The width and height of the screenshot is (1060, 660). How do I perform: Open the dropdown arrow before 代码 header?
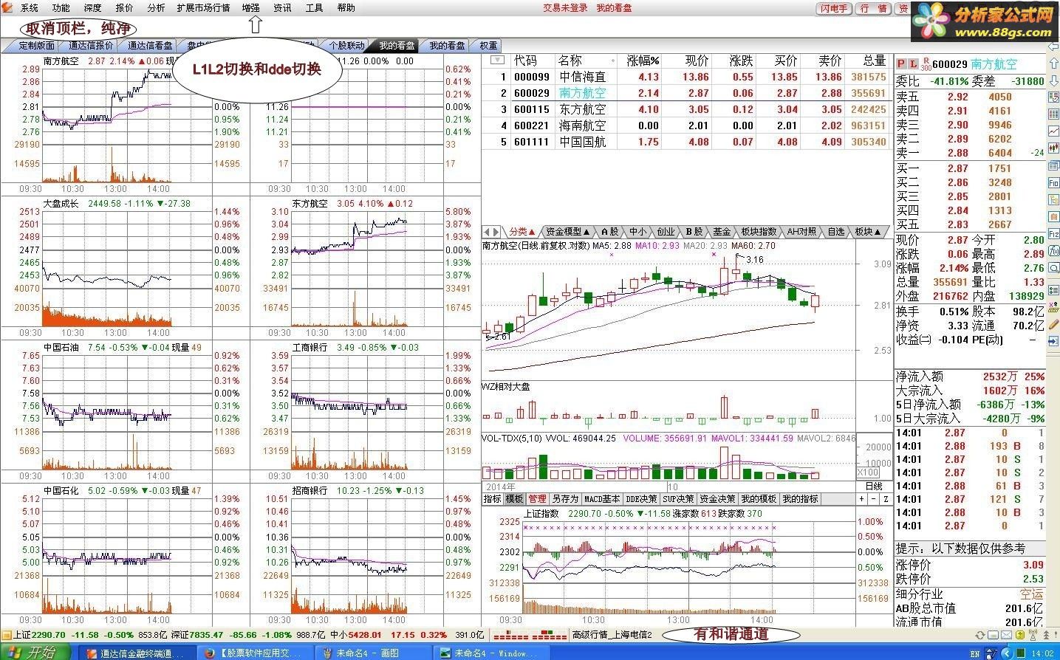click(497, 61)
